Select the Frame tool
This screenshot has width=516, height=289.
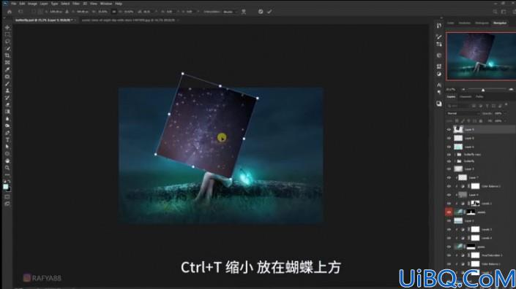coord(7,62)
